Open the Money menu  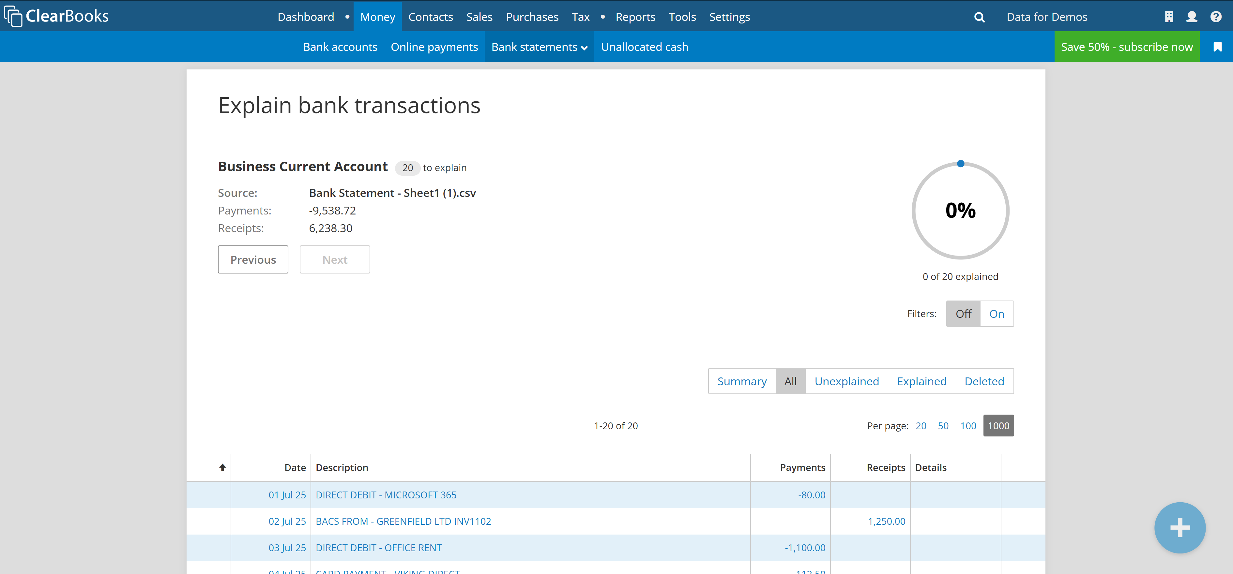377,17
